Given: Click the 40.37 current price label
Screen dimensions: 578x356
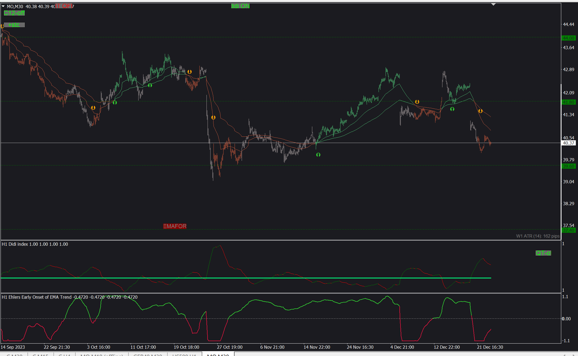Looking at the screenshot, I should [x=569, y=143].
